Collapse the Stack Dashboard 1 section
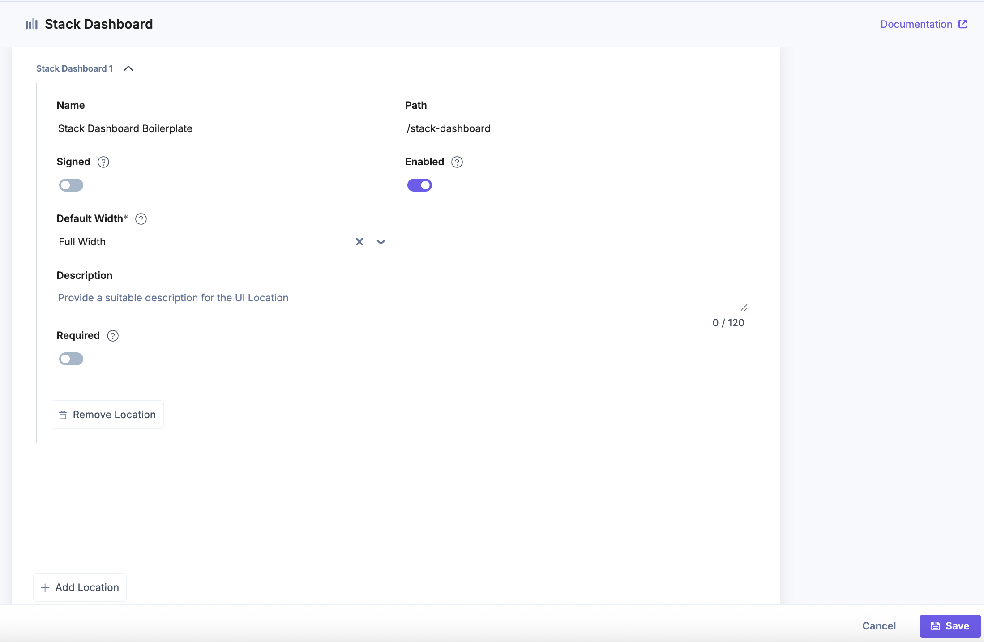 [128, 68]
